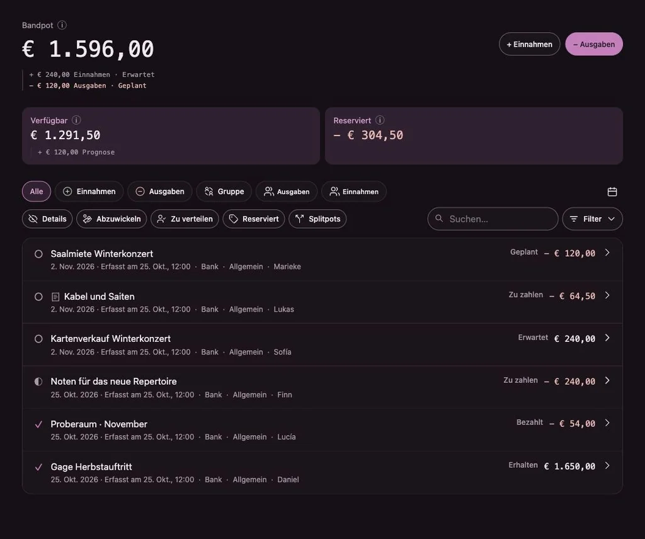Viewport: 645px width, 539px height.
Task: Toggle the checkmark for Proberaum · November
Action: [38, 424]
